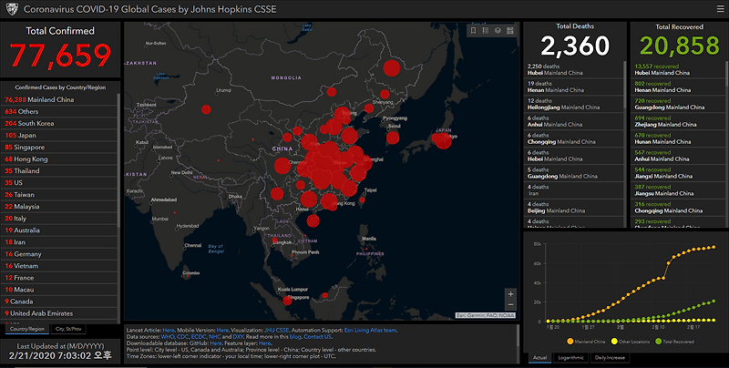This screenshot has width=729, height=368.
Task: Click the Total Confirmed 77,659 figure
Action: [60, 55]
